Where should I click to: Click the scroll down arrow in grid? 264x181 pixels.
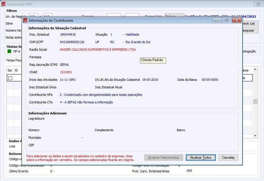click(255, 136)
